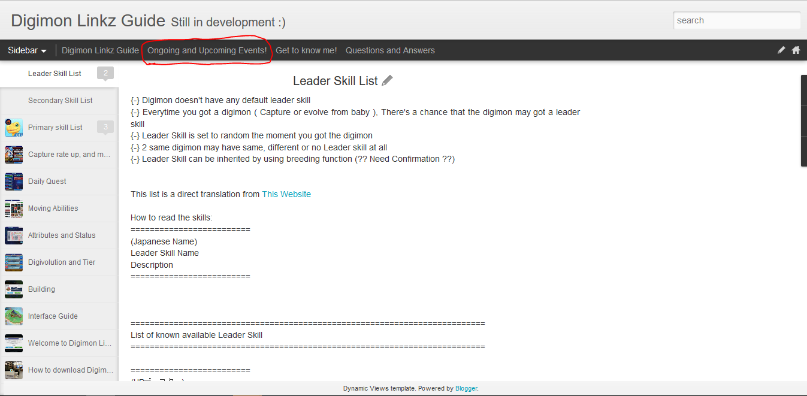Open the Building sidebar post

59,289
